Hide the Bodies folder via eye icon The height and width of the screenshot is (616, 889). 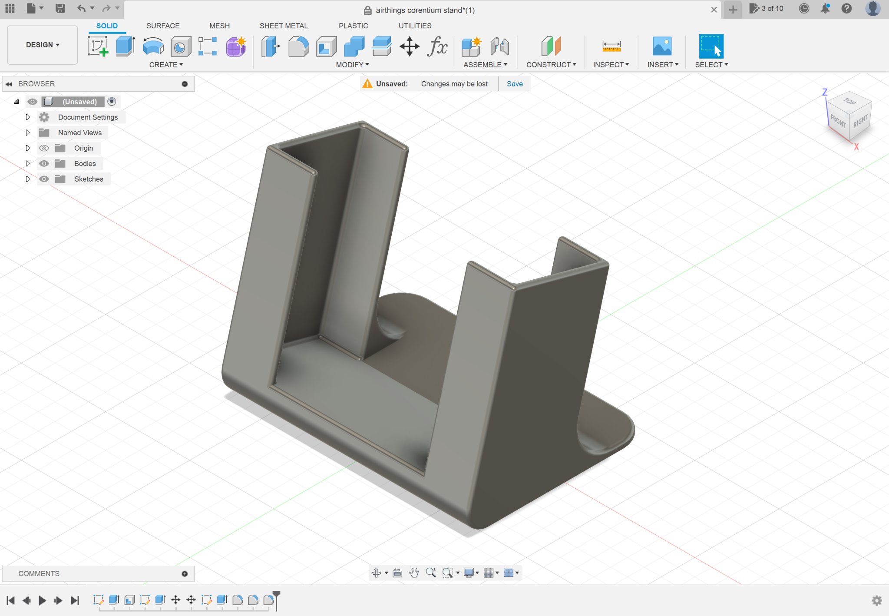[44, 164]
